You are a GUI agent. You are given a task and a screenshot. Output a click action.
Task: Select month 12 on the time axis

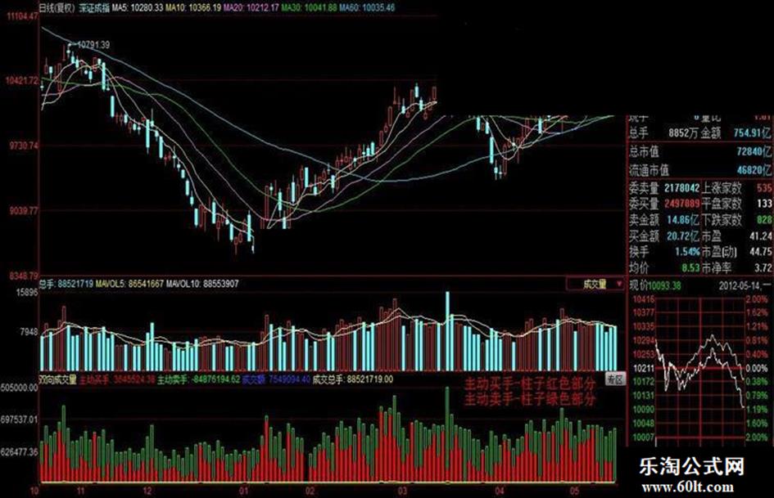[147, 491]
